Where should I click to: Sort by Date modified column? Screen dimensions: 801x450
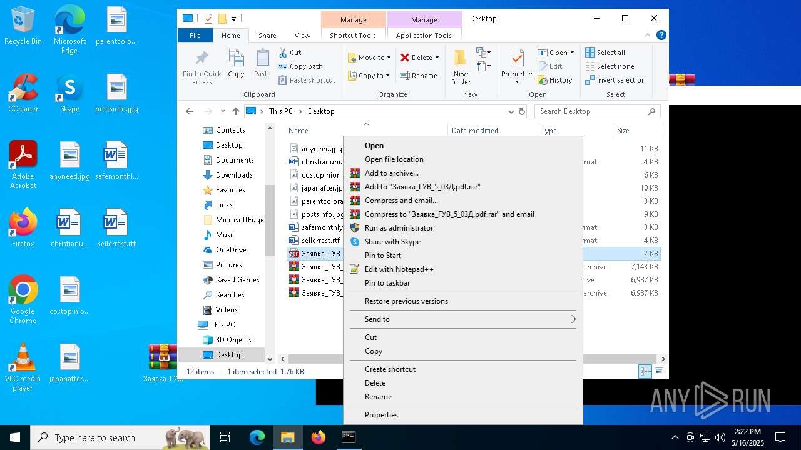point(492,131)
